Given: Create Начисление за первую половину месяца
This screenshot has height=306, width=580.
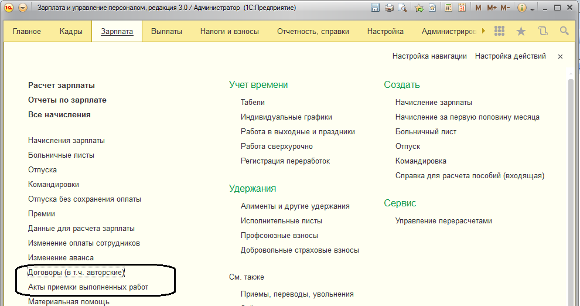Looking at the screenshot, I should [x=467, y=117].
